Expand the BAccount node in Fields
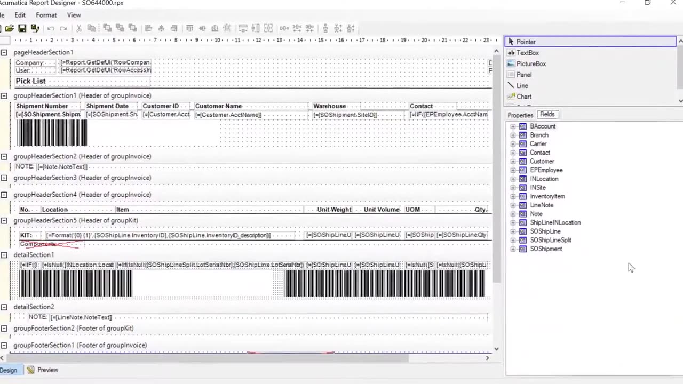 coord(513,126)
